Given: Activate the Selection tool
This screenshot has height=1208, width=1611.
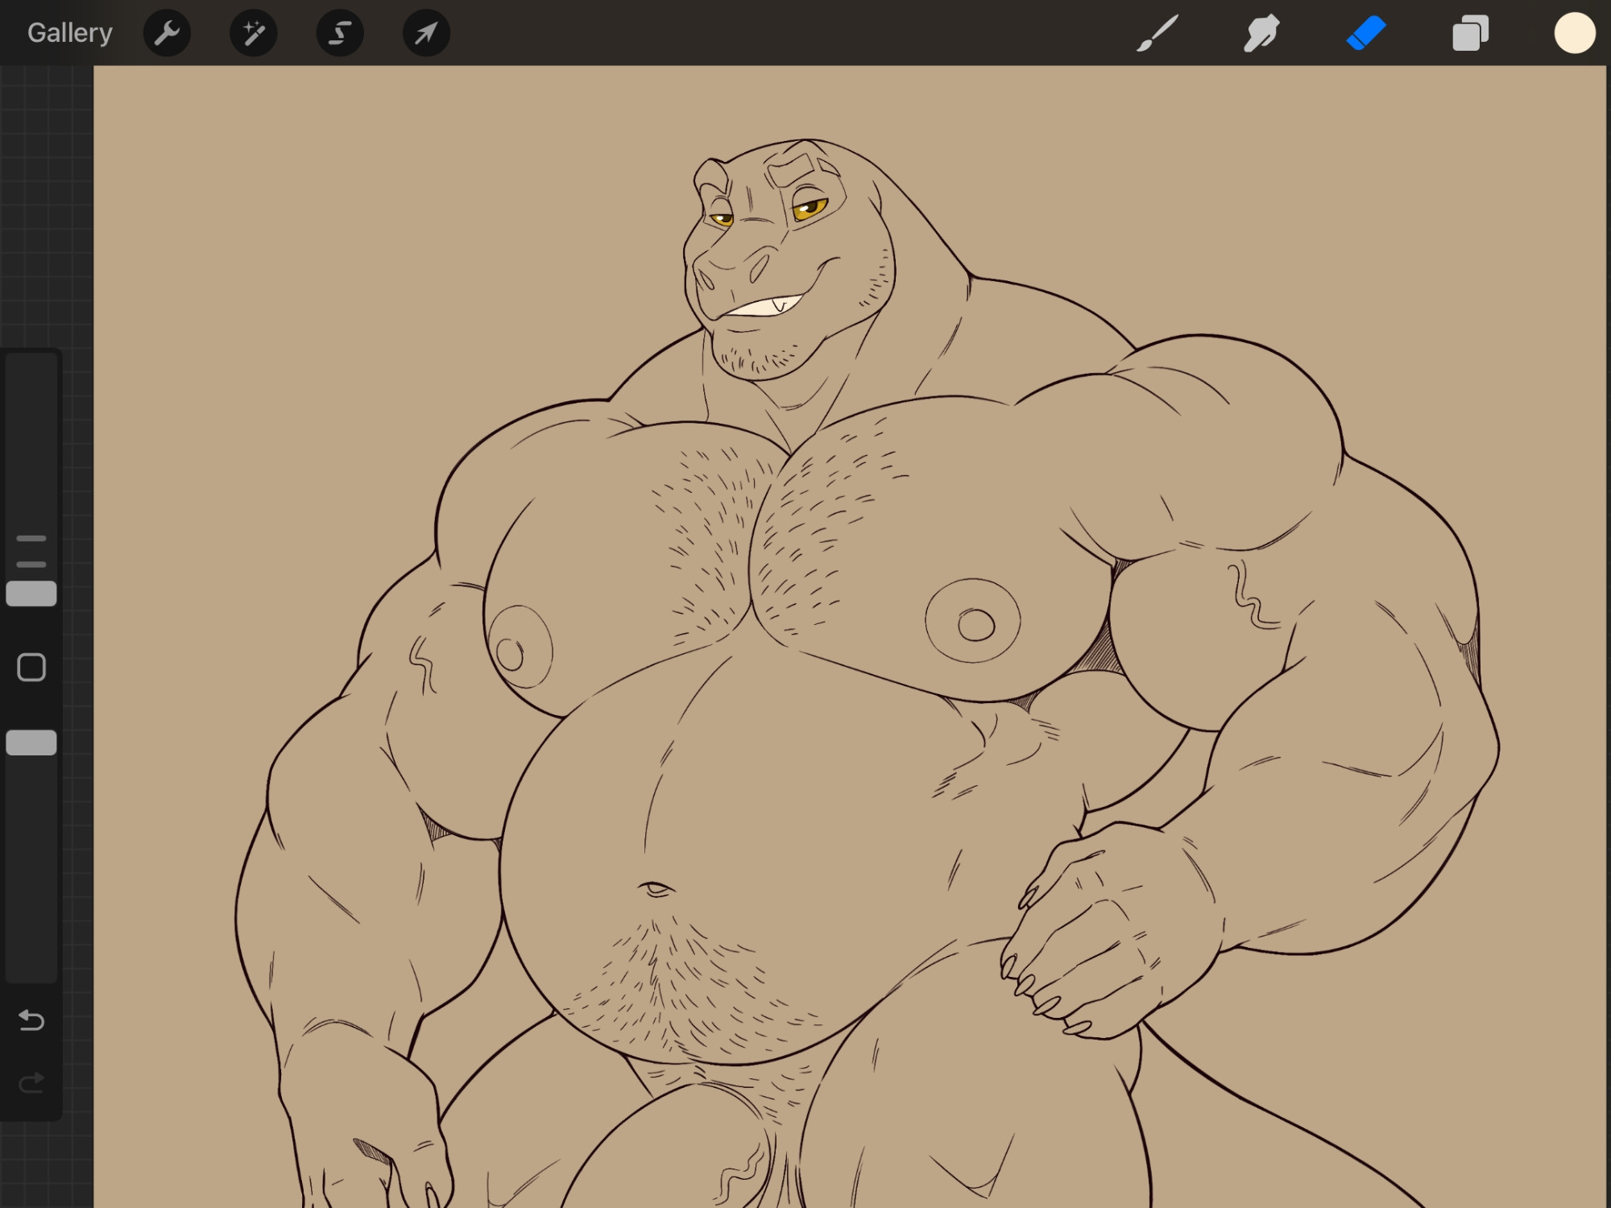Looking at the screenshot, I should pyautogui.click(x=340, y=33).
